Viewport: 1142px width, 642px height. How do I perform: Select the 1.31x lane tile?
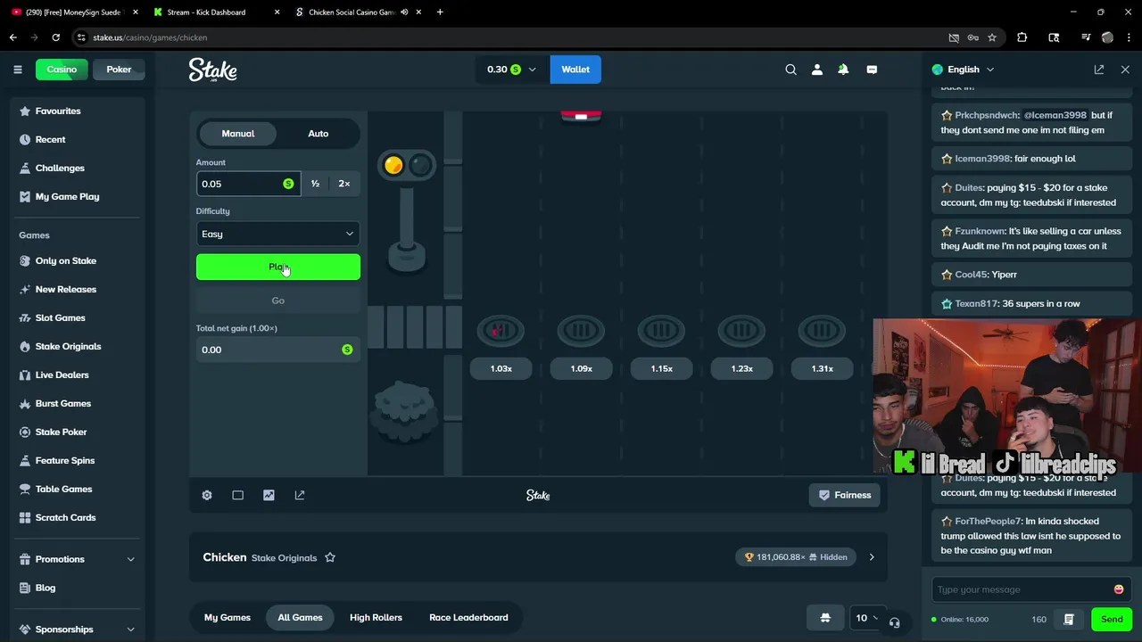[x=822, y=368]
